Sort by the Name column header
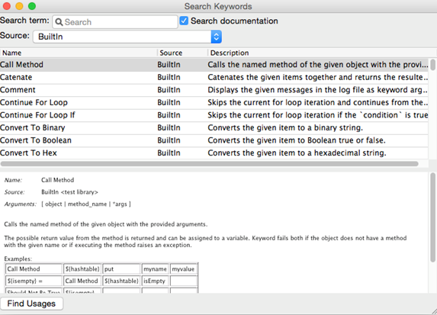Viewport: 437px width, 315px height. pos(79,53)
